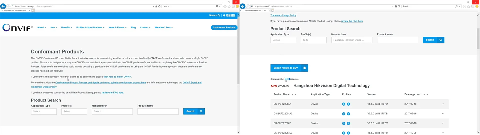Go back in the right browser window
Screen dimensions: 480x135
242,6
